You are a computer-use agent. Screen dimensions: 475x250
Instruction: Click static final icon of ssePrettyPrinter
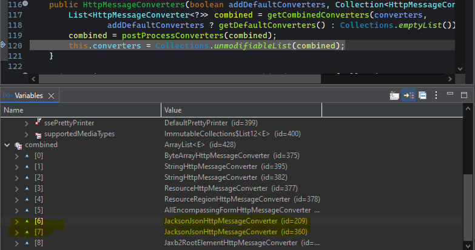point(38,122)
